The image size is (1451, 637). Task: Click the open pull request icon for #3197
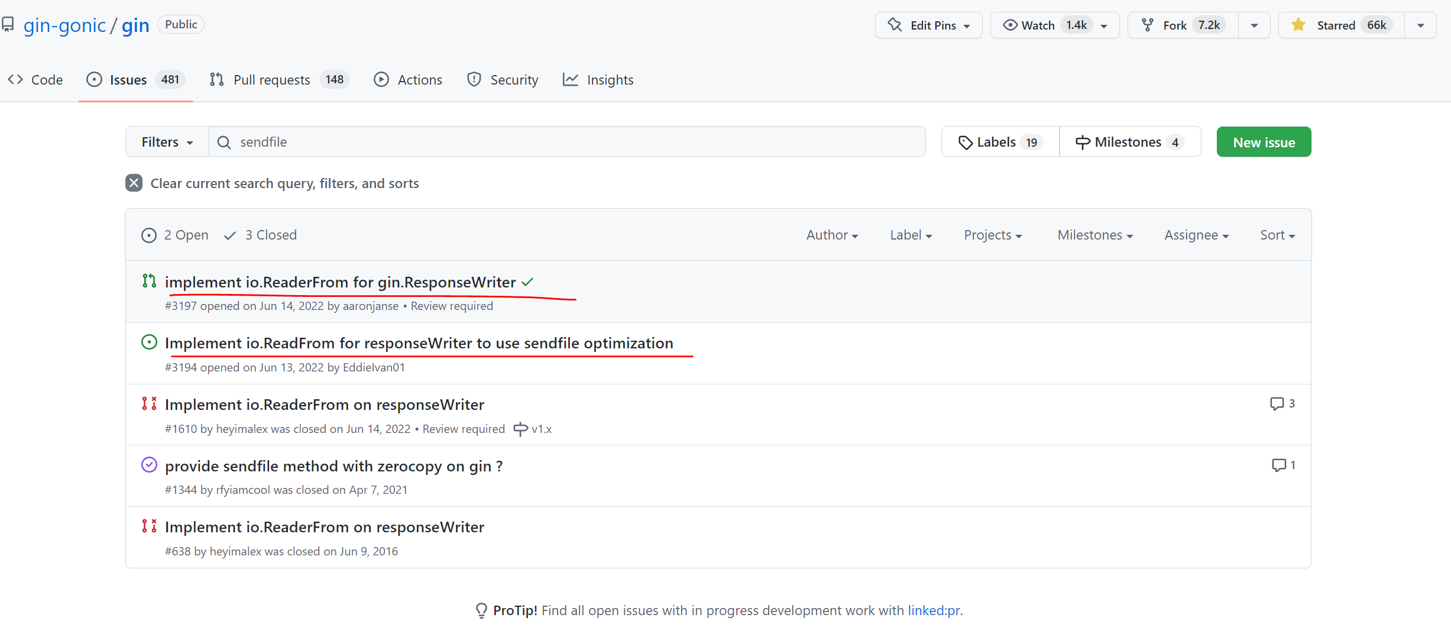pos(149,281)
